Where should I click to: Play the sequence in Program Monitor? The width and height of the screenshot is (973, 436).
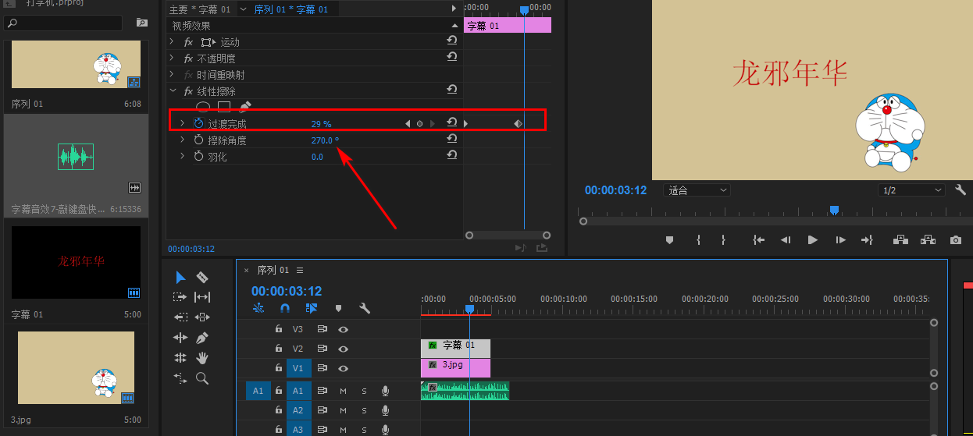[x=812, y=240]
